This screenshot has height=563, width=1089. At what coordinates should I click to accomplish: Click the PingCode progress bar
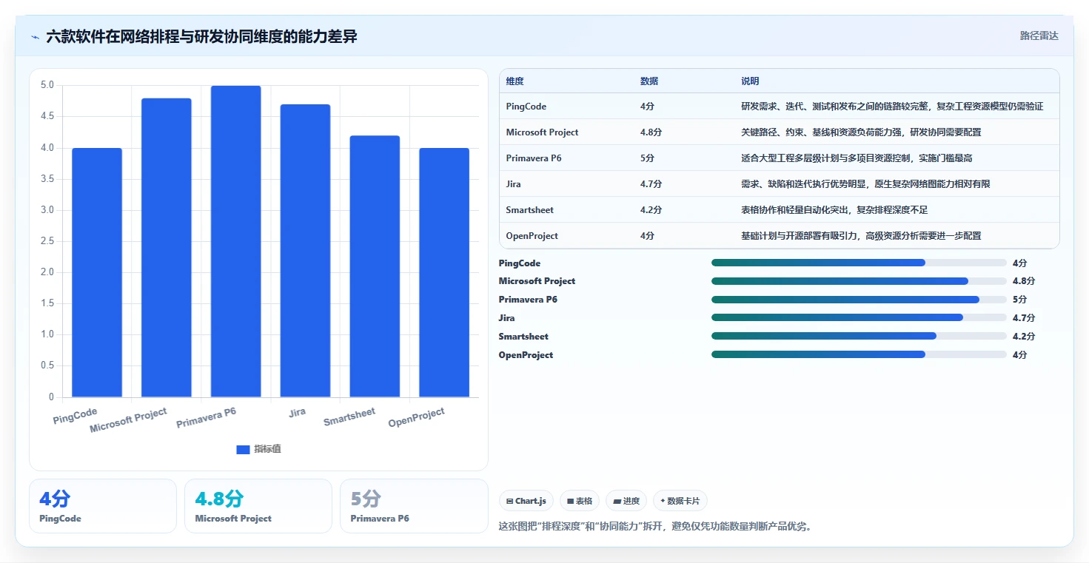point(859,263)
